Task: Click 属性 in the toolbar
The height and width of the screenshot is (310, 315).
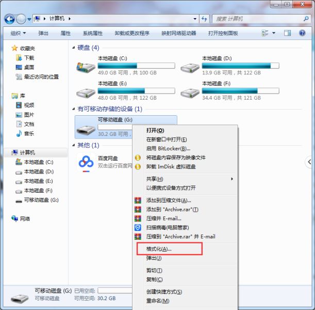Action: (x=65, y=33)
